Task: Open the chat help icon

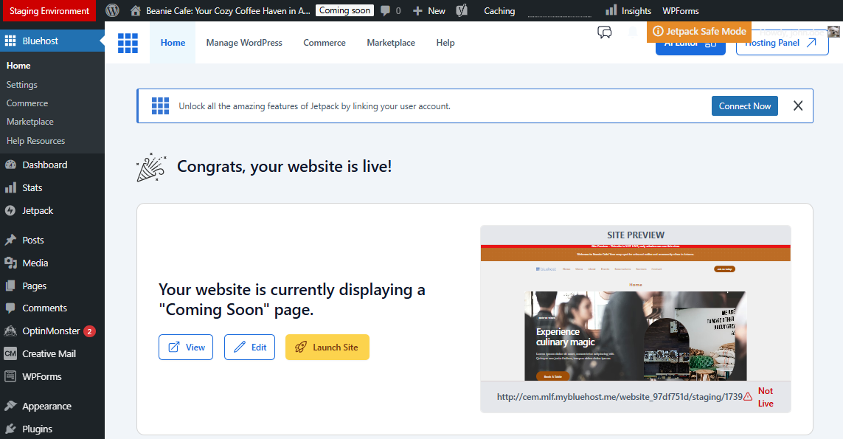Action: pyautogui.click(x=605, y=32)
